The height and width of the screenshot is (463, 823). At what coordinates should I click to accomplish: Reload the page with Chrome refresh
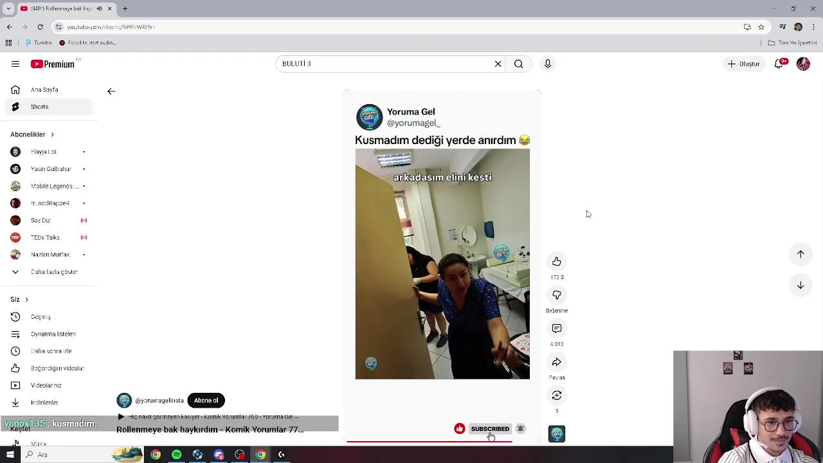(40, 27)
